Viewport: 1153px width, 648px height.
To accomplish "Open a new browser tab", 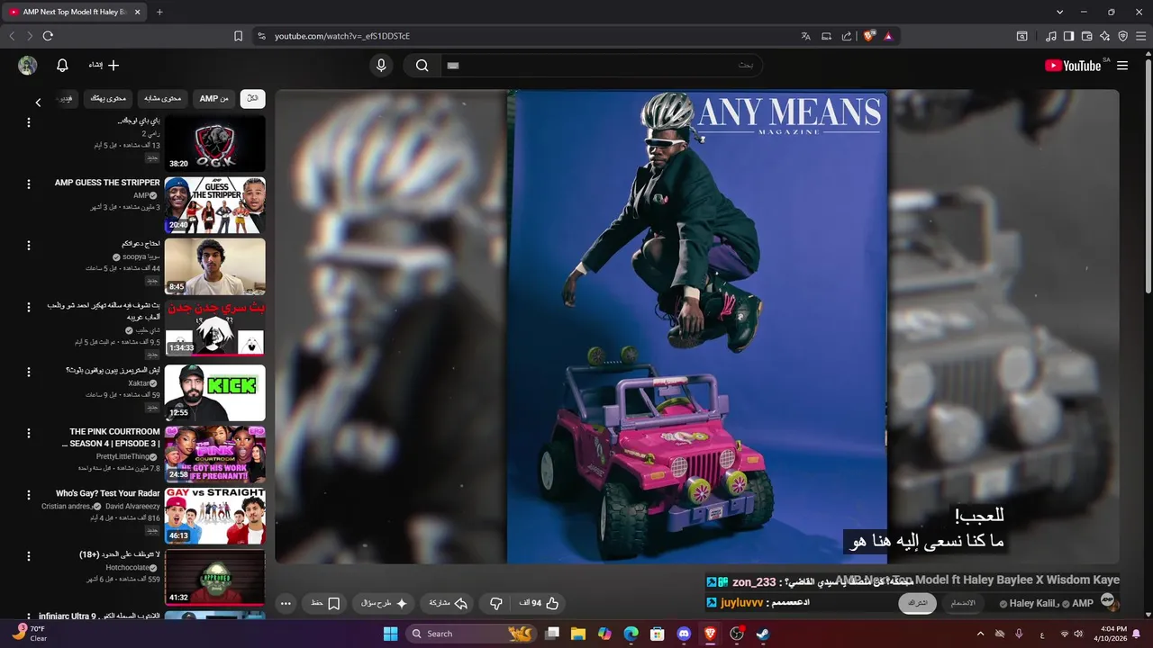I will pos(159,12).
